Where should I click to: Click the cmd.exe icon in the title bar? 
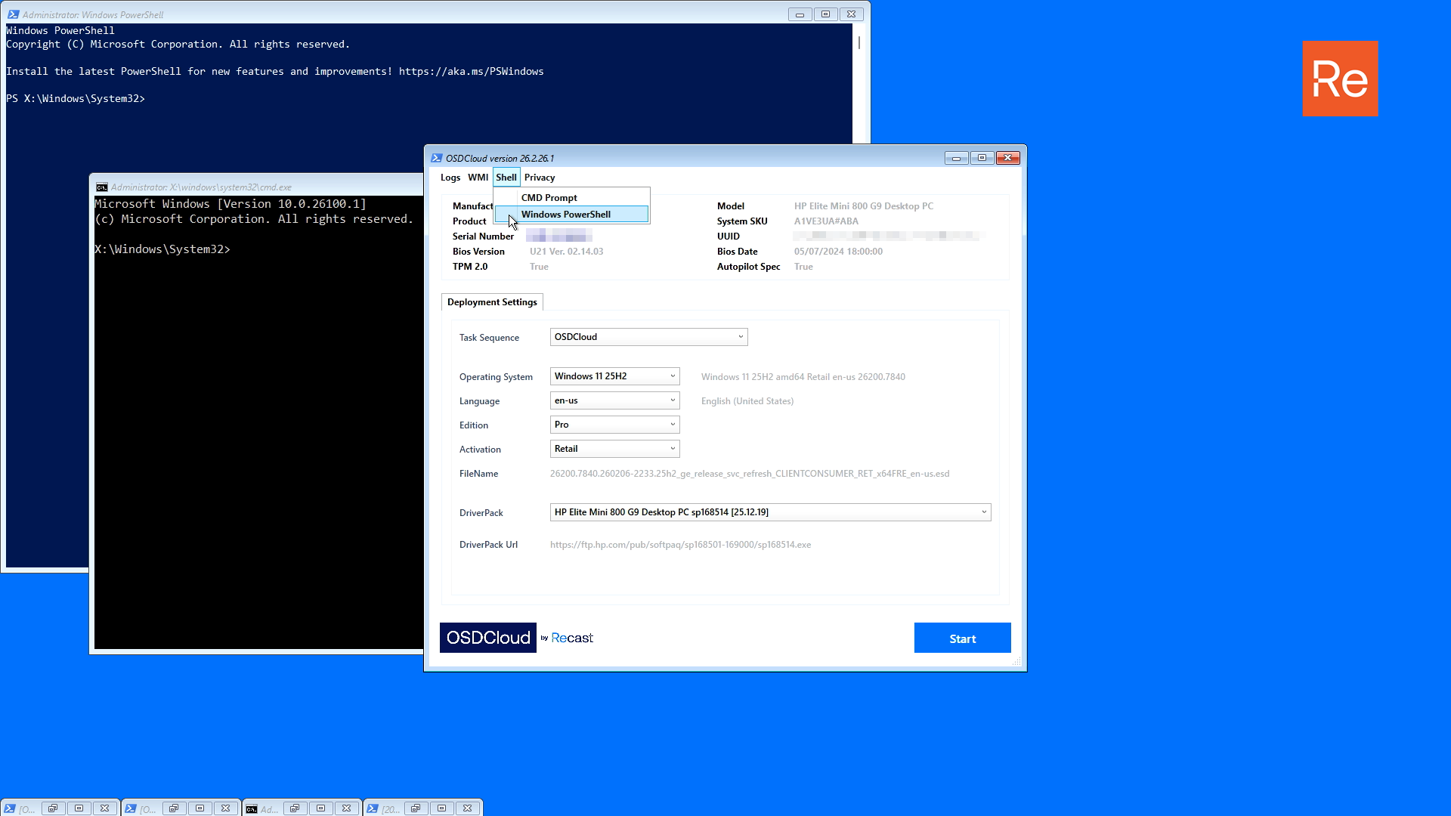click(102, 187)
